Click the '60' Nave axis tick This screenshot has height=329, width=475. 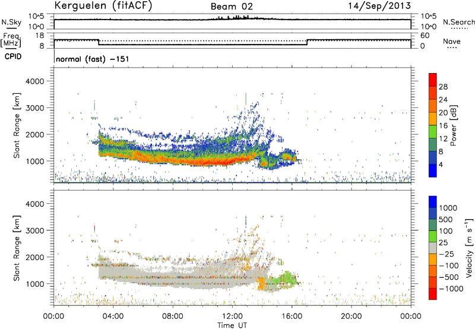pyautogui.click(x=425, y=36)
